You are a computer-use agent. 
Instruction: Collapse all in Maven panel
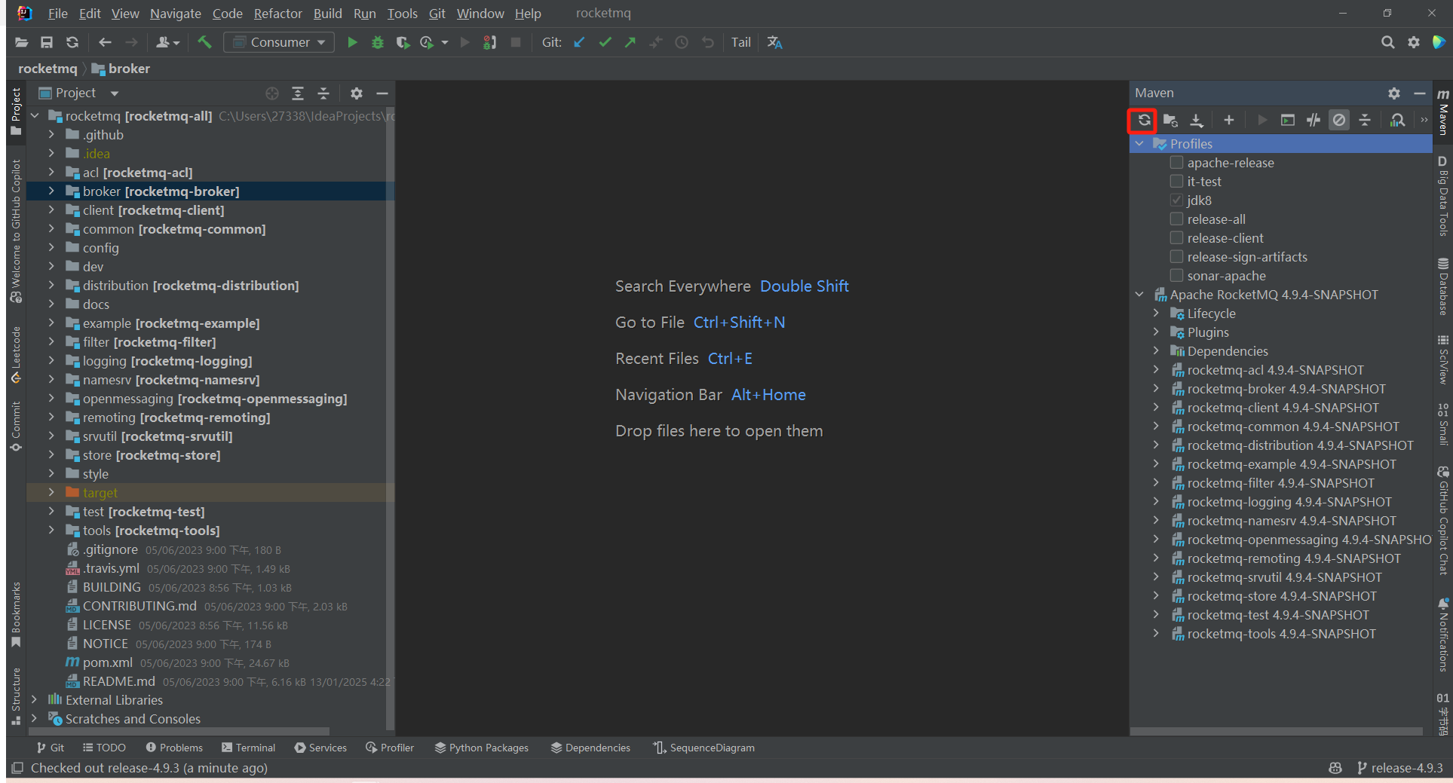click(1365, 120)
